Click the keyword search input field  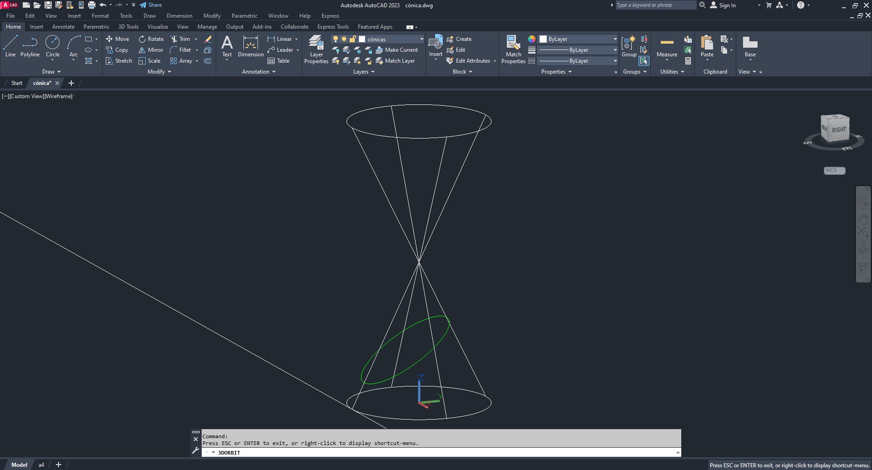(x=655, y=5)
